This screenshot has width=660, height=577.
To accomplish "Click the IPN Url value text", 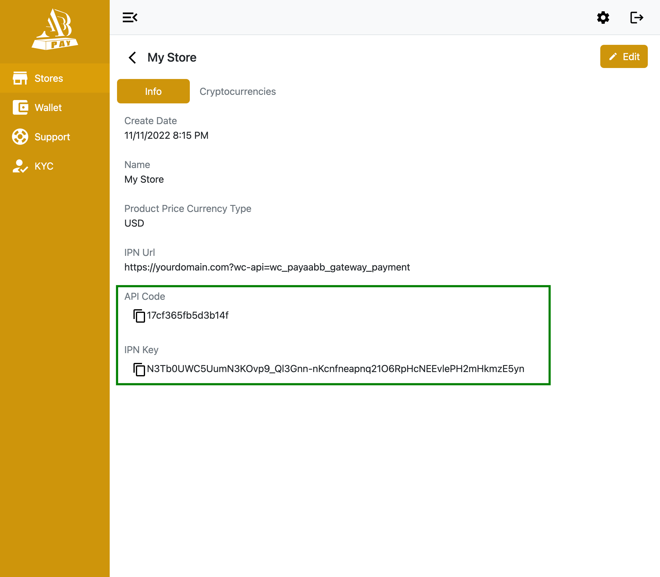I will 267,267.
